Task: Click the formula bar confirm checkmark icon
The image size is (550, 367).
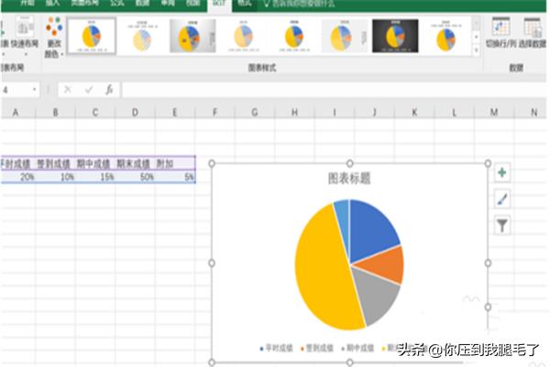Action: [x=89, y=90]
